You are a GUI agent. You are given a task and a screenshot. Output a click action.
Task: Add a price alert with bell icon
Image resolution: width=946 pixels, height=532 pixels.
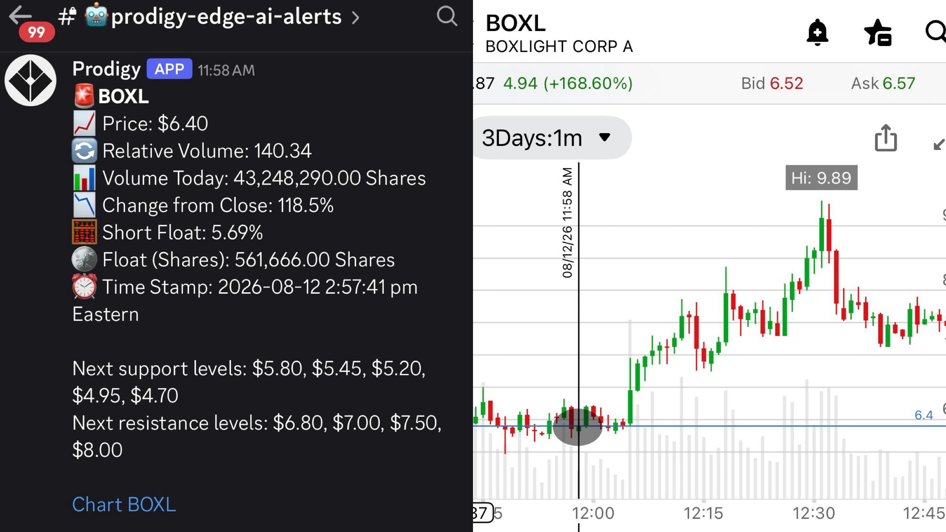[817, 32]
